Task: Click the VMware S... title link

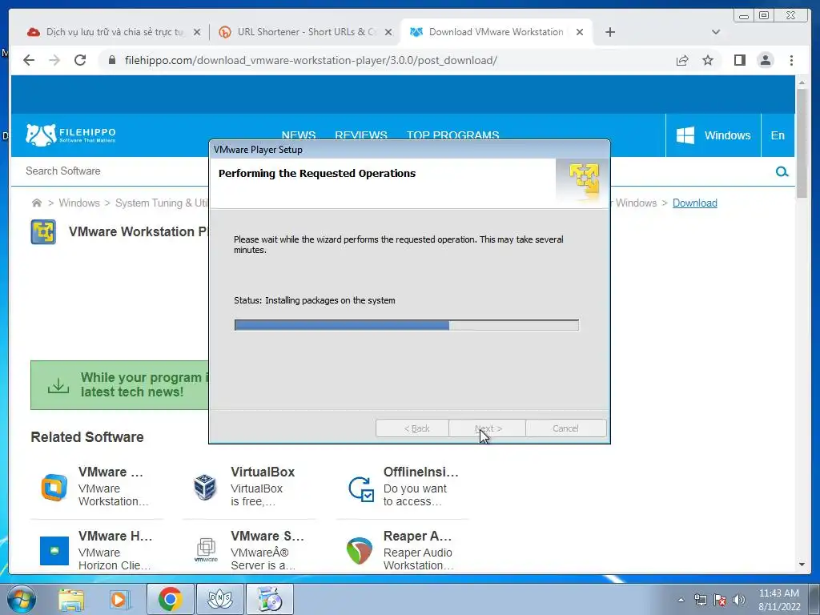Action: click(267, 536)
